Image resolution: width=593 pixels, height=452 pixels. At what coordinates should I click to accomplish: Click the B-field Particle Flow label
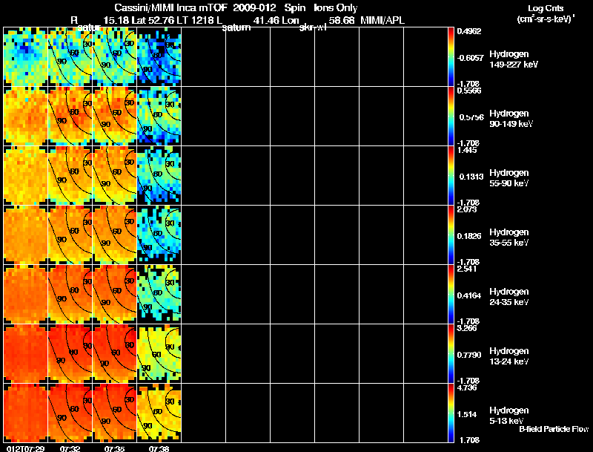pyautogui.click(x=554, y=429)
